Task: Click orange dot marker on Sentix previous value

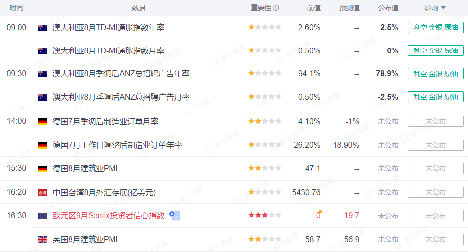Action: (x=320, y=212)
